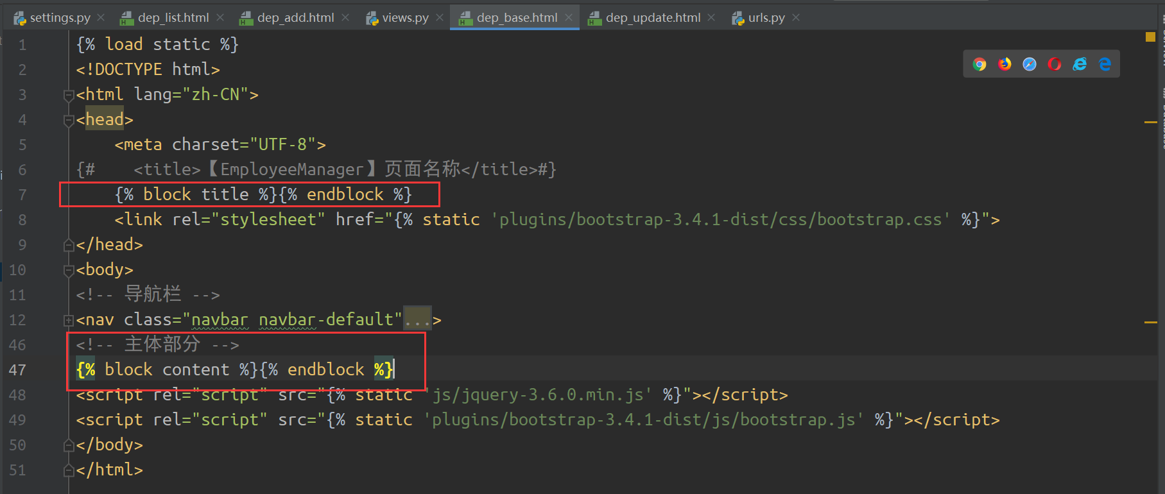1165x494 pixels.
Task: Close the dep_base.html tab
Action: click(x=569, y=18)
